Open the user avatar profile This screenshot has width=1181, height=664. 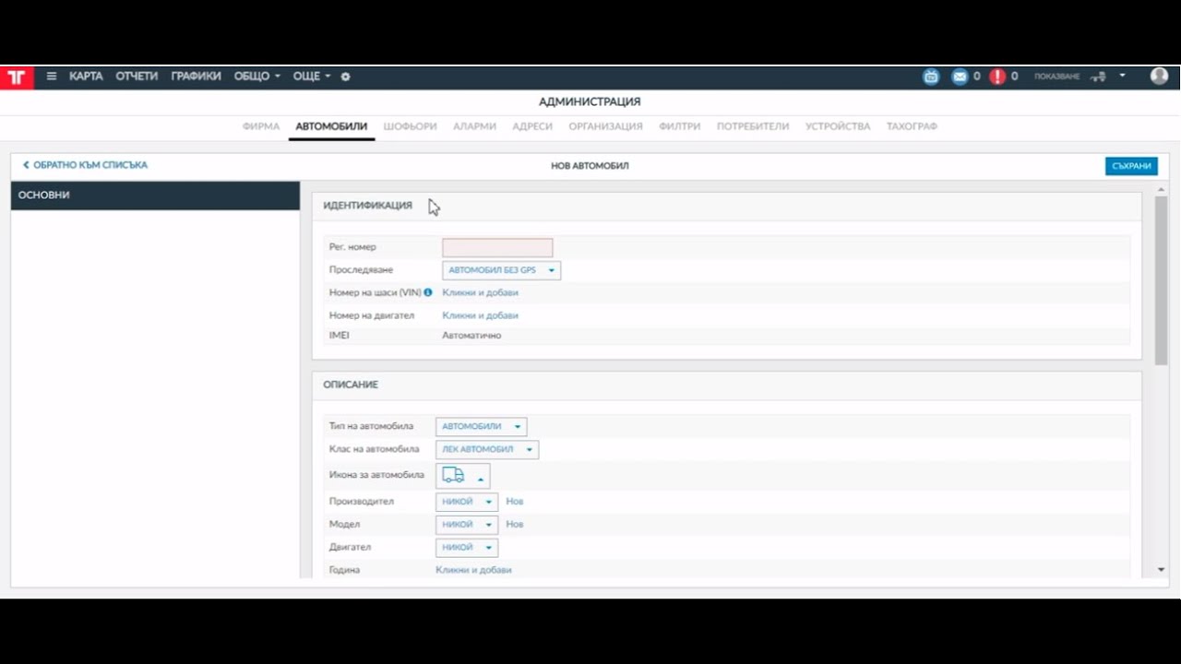(x=1159, y=77)
